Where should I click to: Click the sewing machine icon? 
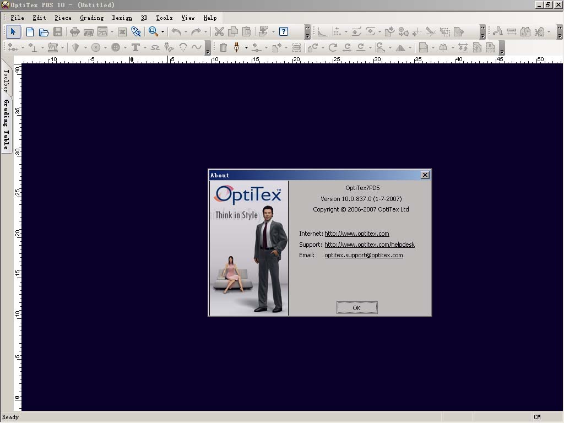pyautogui.click(x=53, y=47)
